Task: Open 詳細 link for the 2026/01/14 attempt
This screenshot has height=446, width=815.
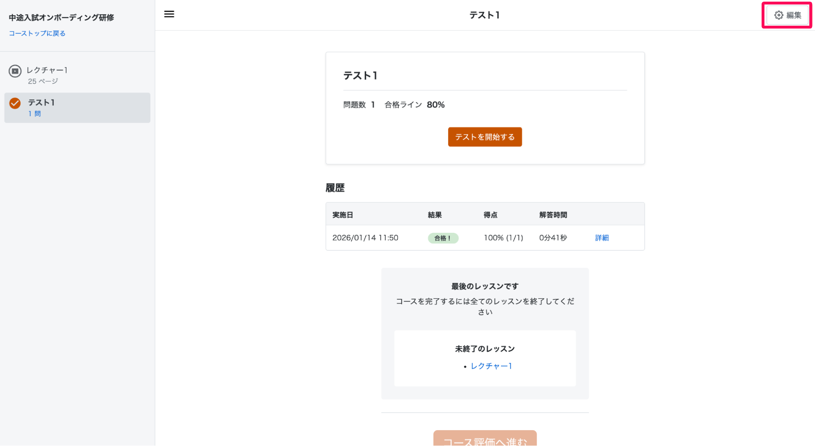Action: [601, 238]
